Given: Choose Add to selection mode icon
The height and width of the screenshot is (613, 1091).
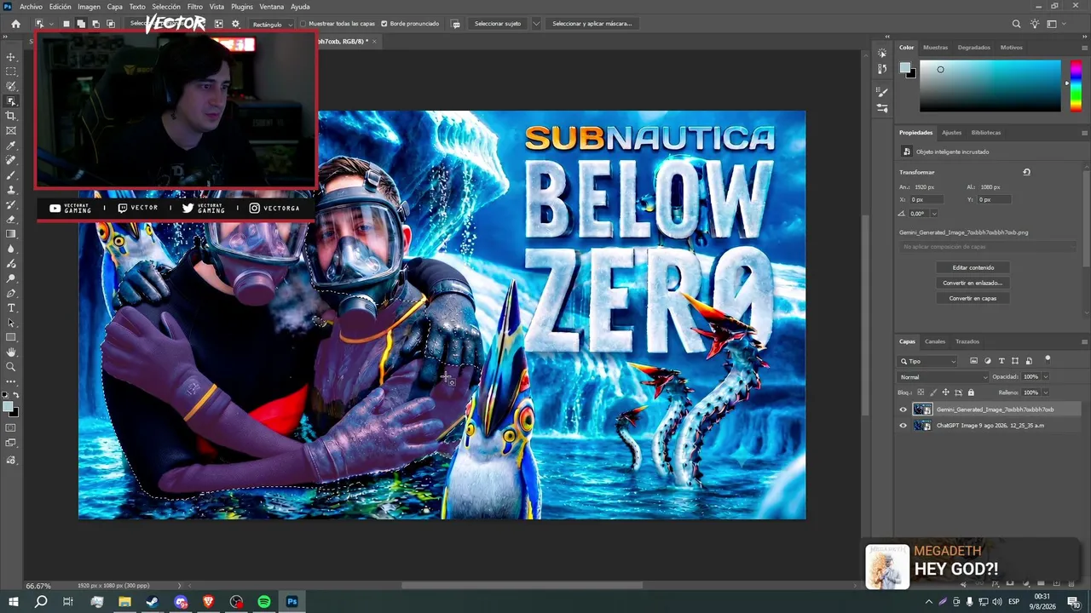Looking at the screenshot, I should tap(81, 24).
